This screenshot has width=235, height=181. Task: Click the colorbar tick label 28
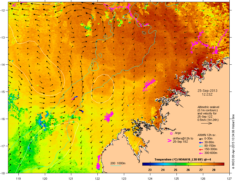tap(214, 170)
